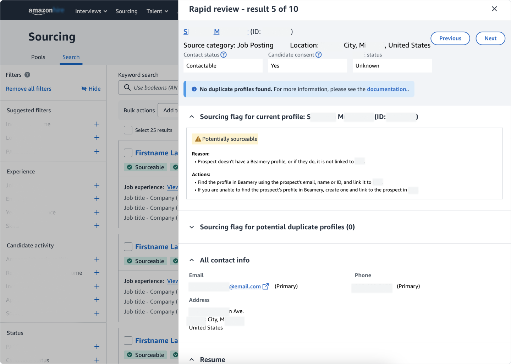Select third Firstname candidate card checkbox

(x=128, y=341)
